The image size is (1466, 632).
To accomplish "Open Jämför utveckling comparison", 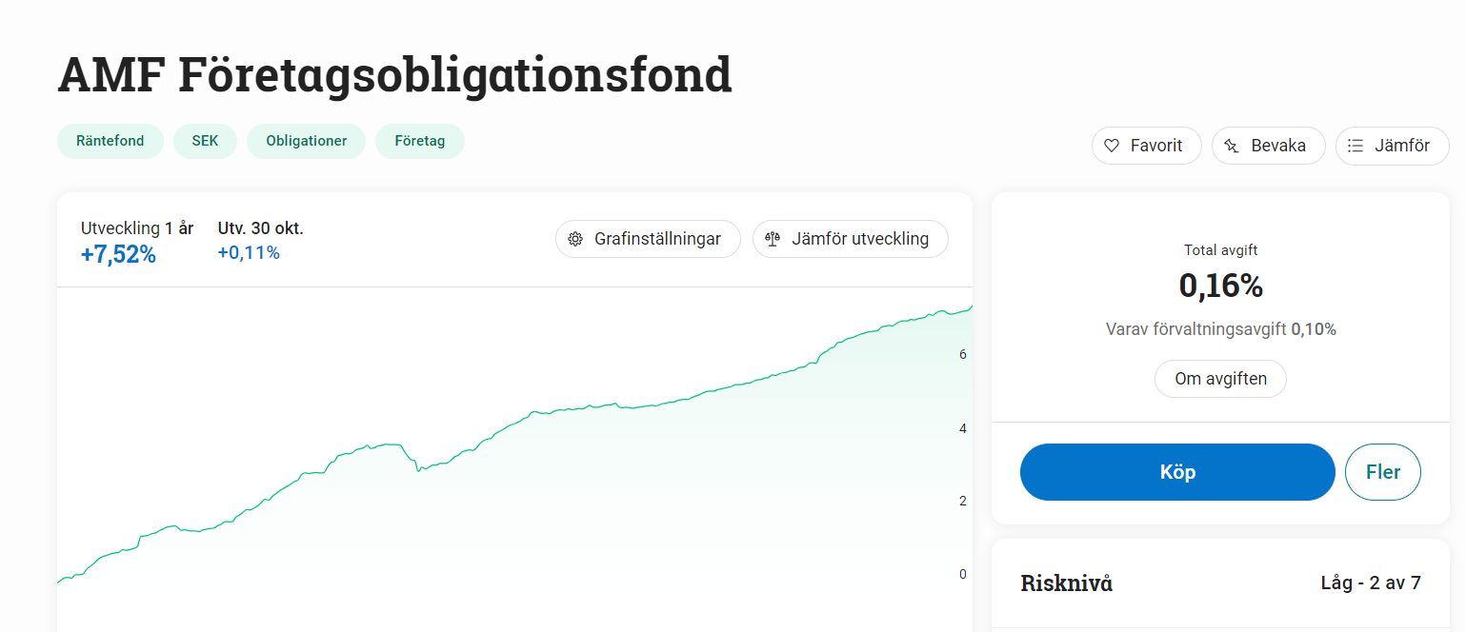I will [850, 239].
